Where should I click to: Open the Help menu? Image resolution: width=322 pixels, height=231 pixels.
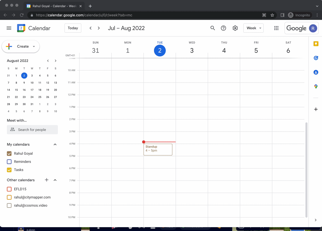pyautogui.click(x=223, y=28)
